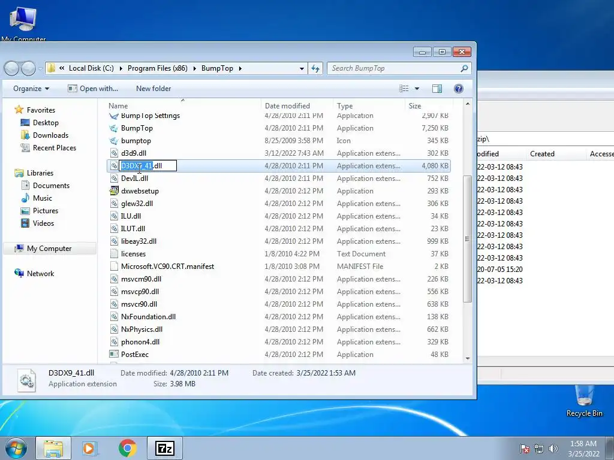Click the change view icon
The image size is (614, 460).
(x=404, y=89)
